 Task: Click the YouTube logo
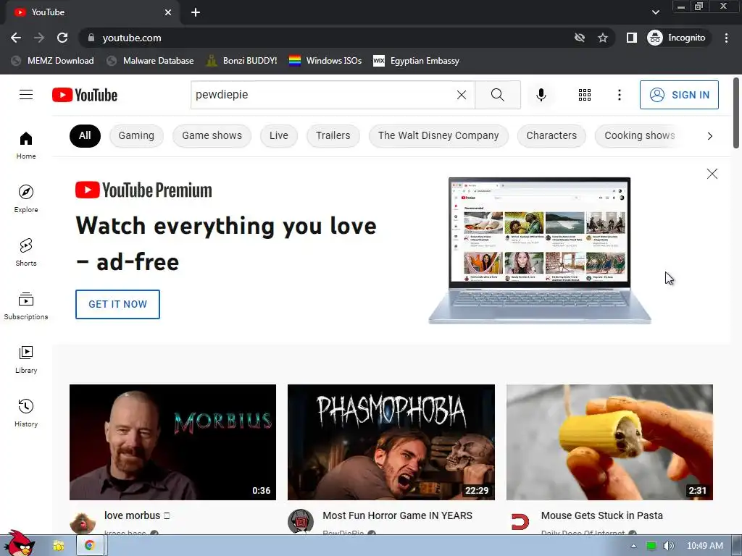pos(85,95)
